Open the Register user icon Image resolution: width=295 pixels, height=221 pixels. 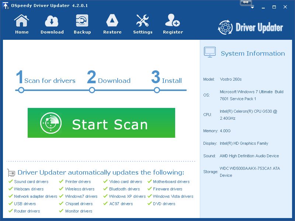point(173,24)
